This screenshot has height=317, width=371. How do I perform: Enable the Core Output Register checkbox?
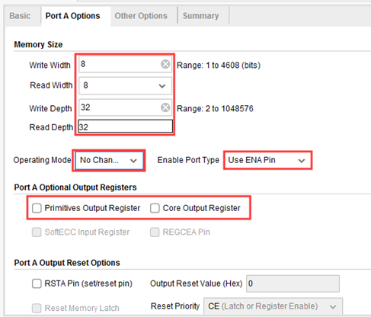point(155,208)
